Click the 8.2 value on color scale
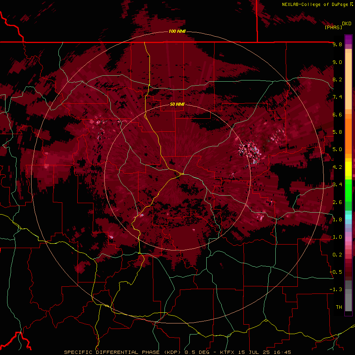Viewport: 355px width, 355px height. tap(337, 79)
